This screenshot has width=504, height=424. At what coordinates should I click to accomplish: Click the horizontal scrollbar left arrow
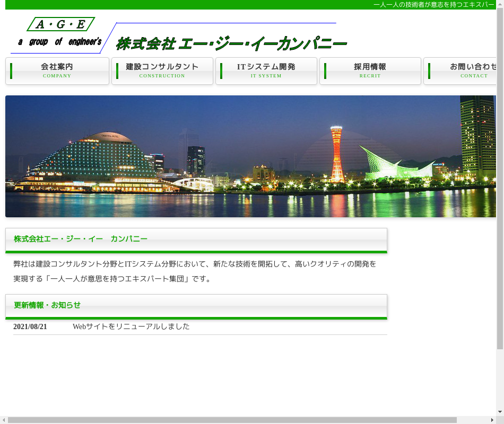(4, 420)
